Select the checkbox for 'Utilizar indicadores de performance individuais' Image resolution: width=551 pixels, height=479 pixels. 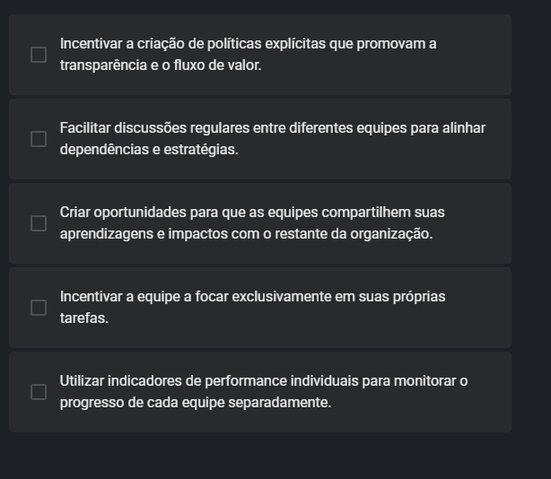[39, 392]
